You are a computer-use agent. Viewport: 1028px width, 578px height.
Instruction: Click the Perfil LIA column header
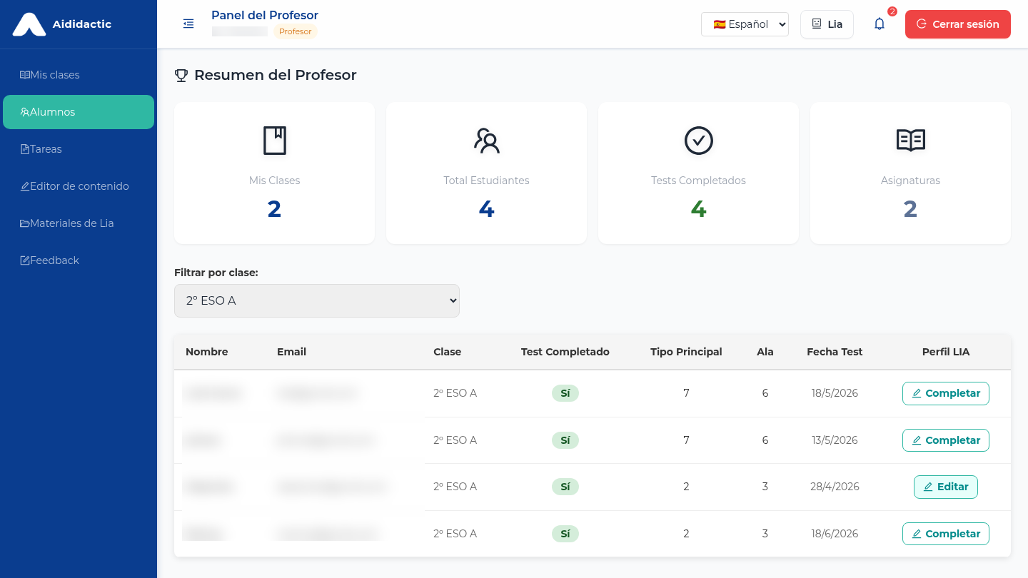pyautogui.click(x=946, y=352)
